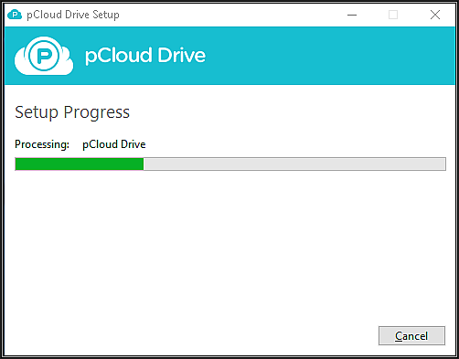The width and height of the screenshot is (459, 359).
Task: Click the word Setup in the window title
Action: pos(106,15)
